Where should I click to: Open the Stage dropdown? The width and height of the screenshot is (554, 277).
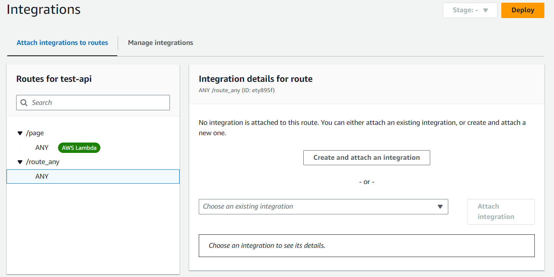pos(470,10)
